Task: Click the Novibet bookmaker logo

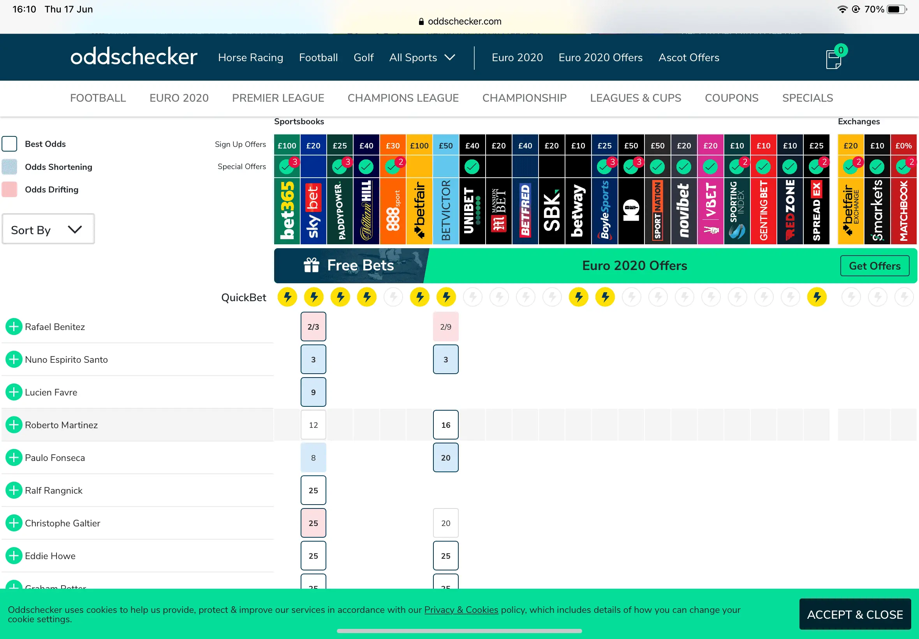Action: (684, 211)
